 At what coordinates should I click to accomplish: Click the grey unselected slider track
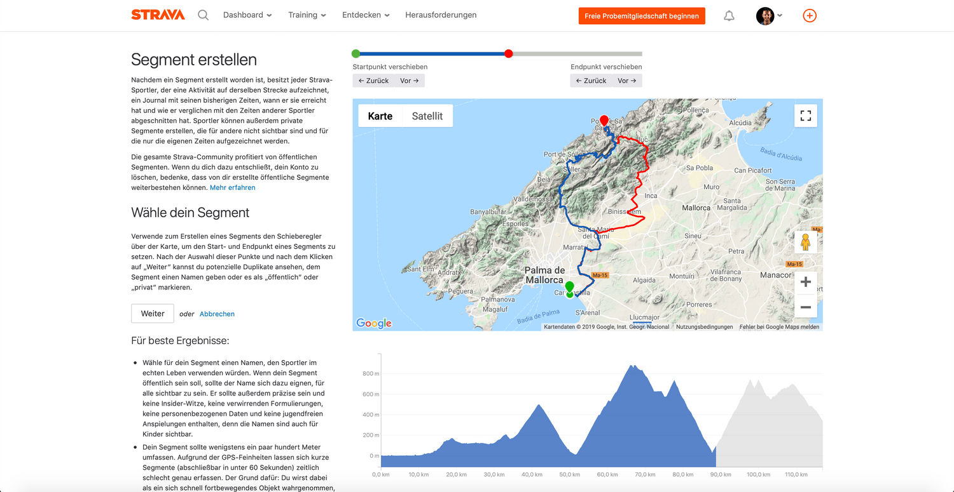point(577,54)
